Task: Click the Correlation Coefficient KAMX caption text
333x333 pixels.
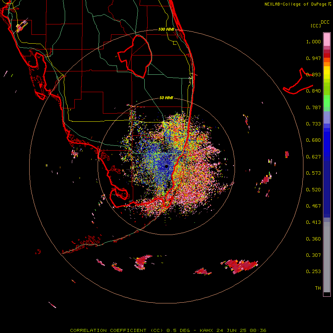Action: pyautogui.click(x=168, y=330)
